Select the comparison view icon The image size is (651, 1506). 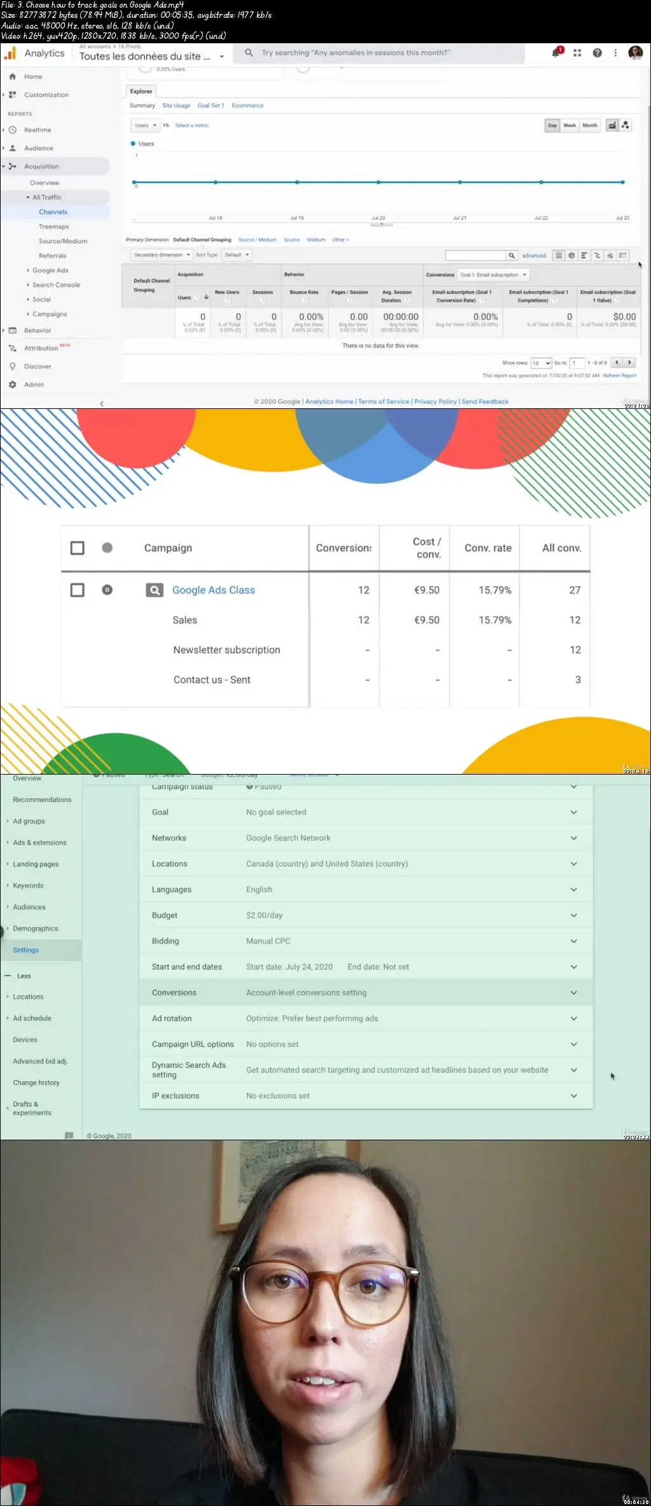tap(597, 255)
